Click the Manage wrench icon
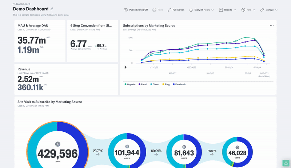 click(262, 10)
